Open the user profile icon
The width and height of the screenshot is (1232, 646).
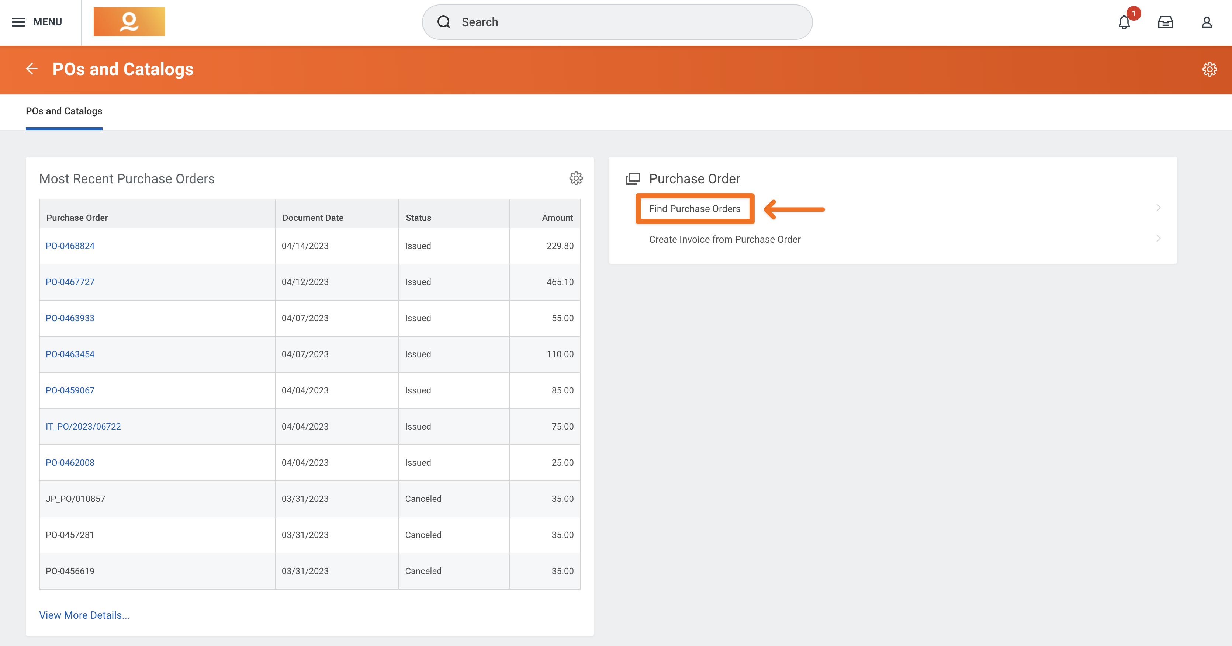point(1207,22)
